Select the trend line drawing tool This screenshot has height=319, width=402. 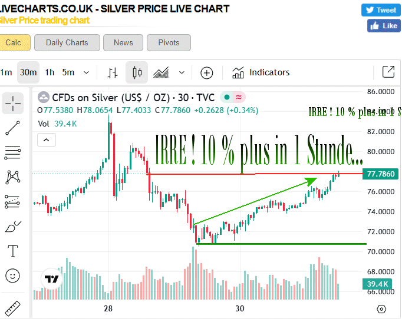pyautogui.click(x=12, y=128)
